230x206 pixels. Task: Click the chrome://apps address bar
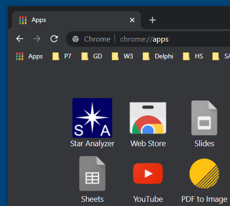click(148, 39)
